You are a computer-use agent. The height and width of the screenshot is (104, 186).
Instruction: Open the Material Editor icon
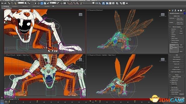point(117,3)
